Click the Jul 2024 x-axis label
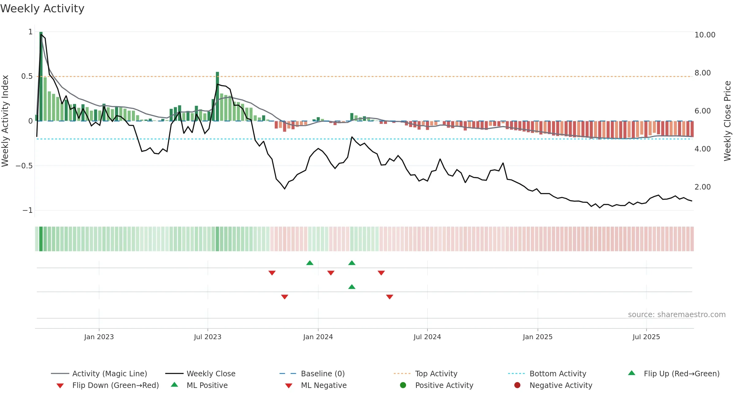Viewport: 736px width, 414px height. click(x=427, y=337)
